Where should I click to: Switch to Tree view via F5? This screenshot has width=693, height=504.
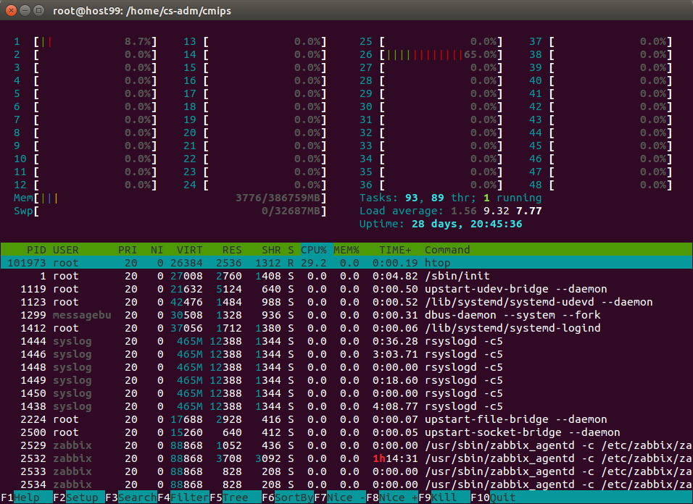235,497
